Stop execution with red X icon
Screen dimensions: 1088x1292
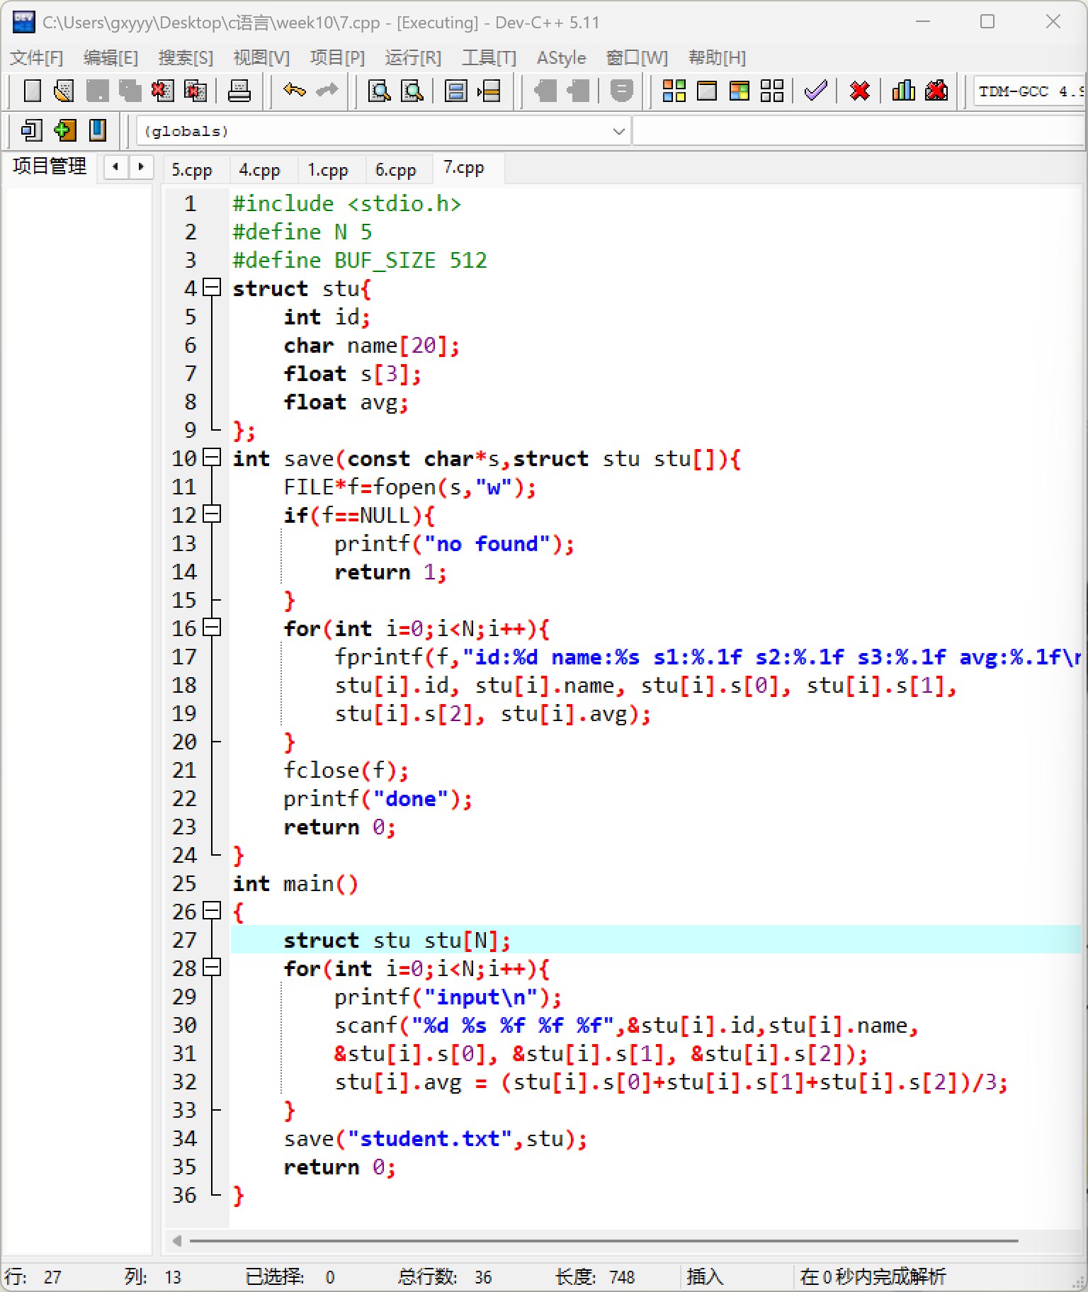click(x=859, y=91)
